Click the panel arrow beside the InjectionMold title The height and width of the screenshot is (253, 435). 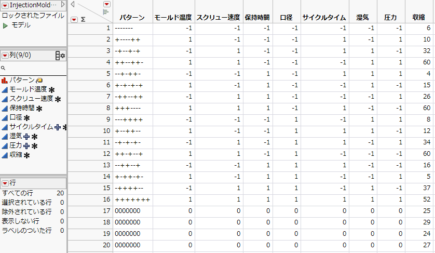tap(63, 5)
